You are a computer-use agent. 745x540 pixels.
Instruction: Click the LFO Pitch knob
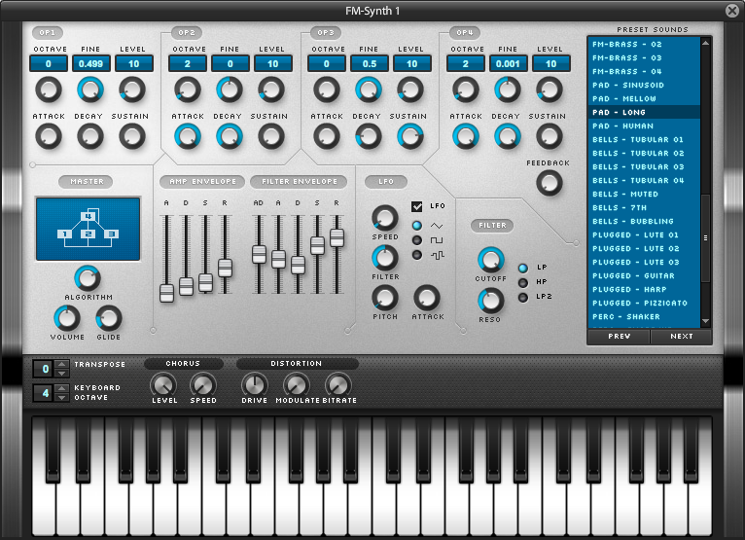click(x=385, y=298)
